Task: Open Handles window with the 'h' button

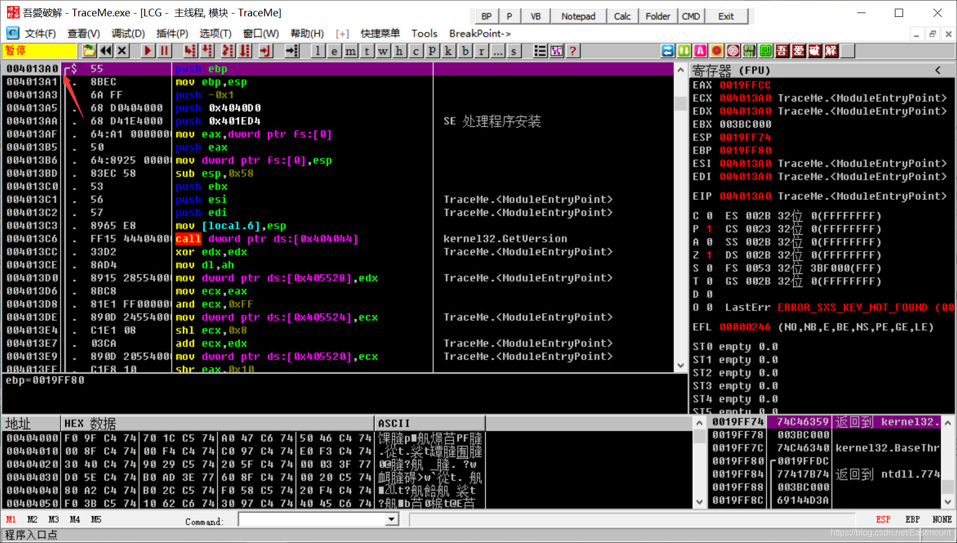Action: [x=400, y=51]
